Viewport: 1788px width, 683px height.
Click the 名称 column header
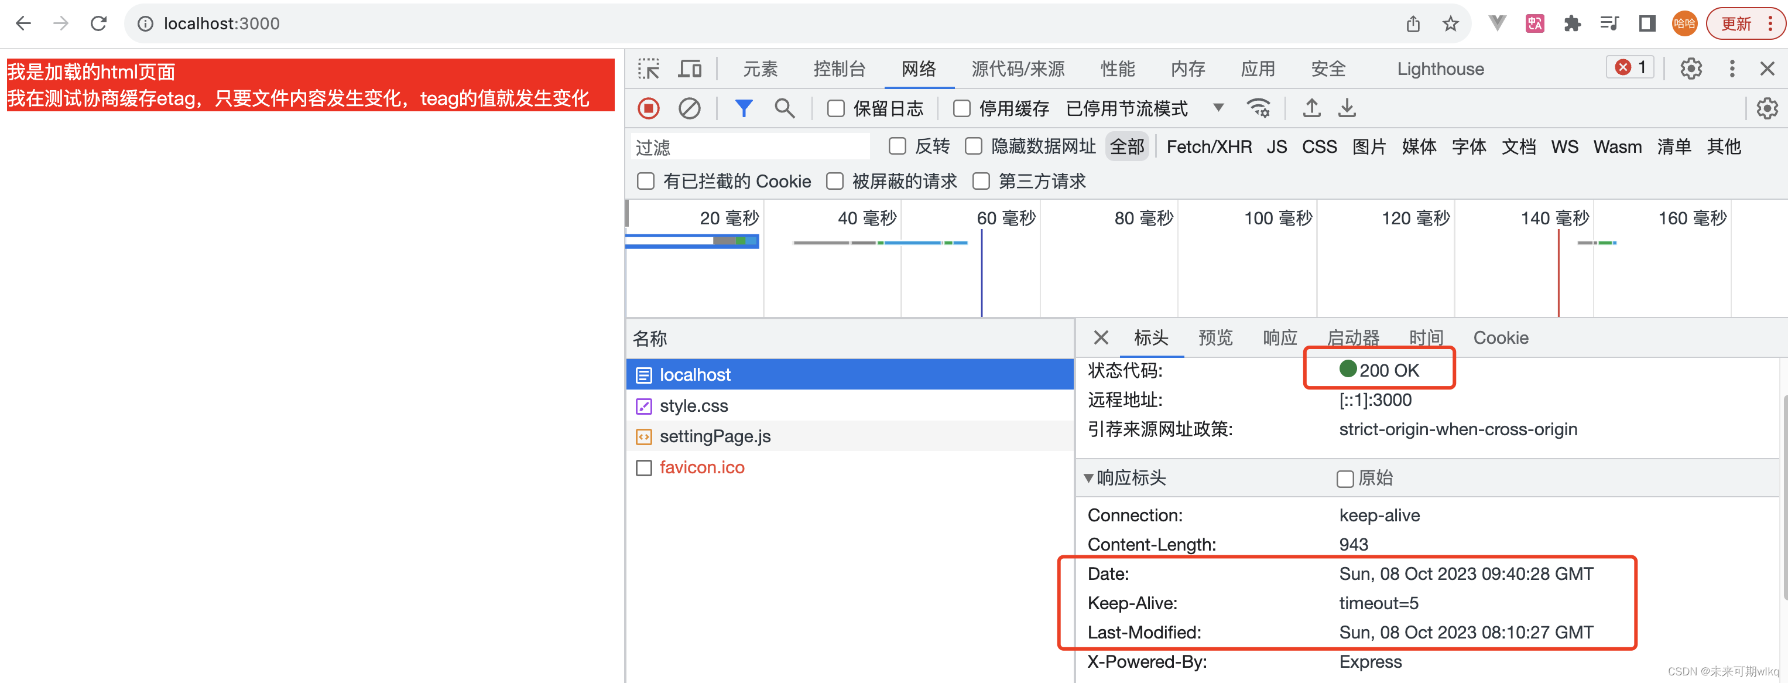850,339
